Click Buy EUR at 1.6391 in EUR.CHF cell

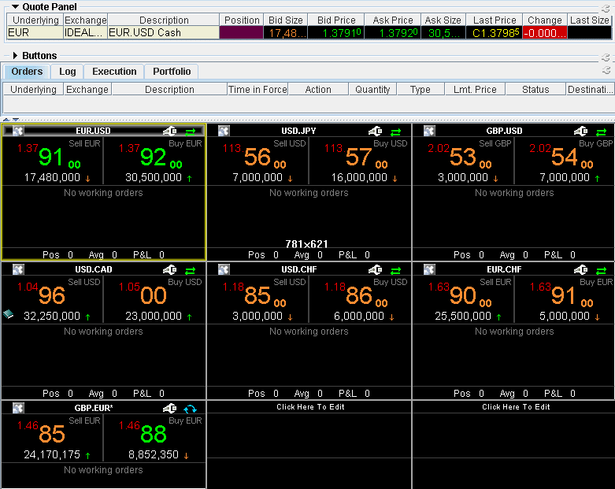pyautogui.click(x=565, y=299)
